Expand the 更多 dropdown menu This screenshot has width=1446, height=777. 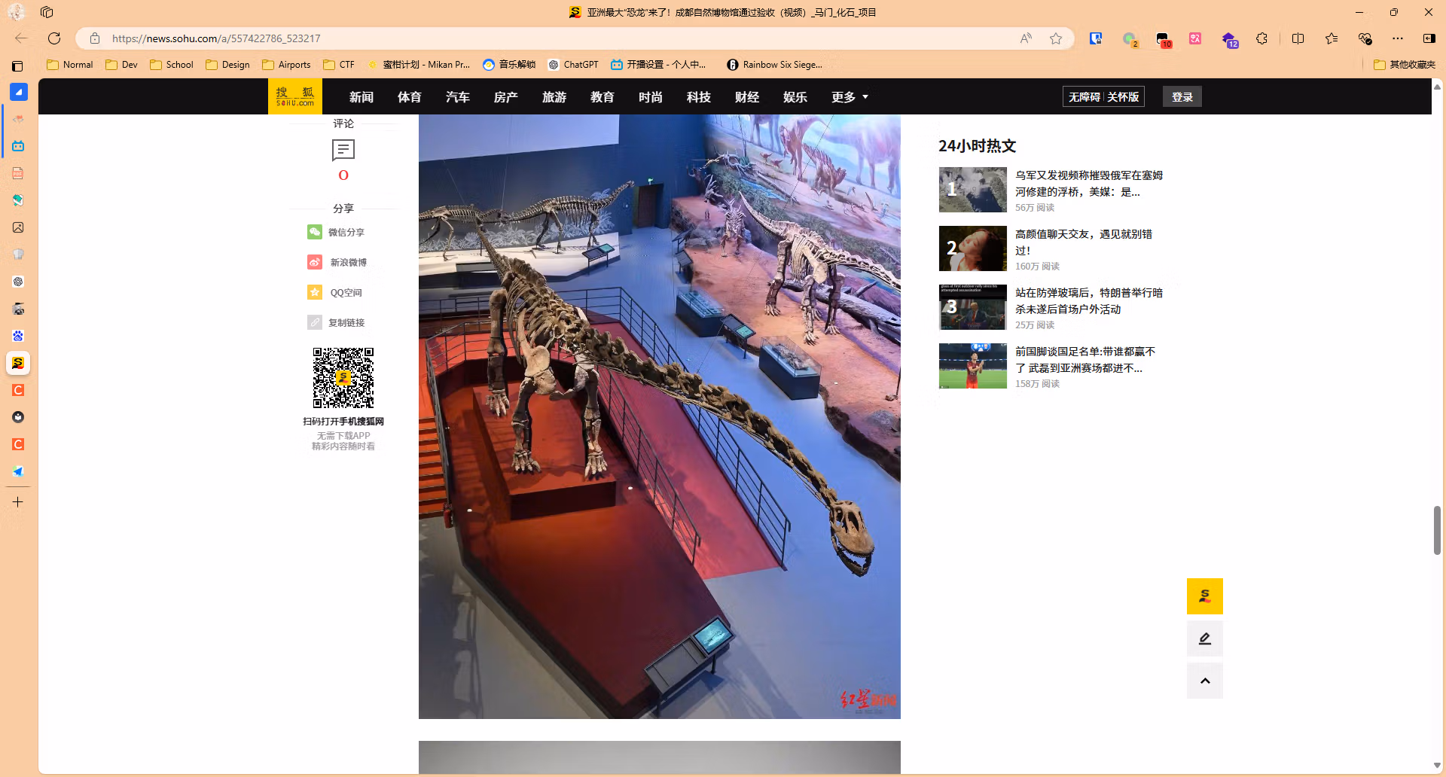click(x=850, y=97)
